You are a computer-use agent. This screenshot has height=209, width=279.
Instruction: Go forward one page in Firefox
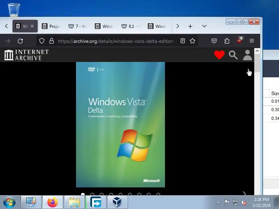click(8, 41)
